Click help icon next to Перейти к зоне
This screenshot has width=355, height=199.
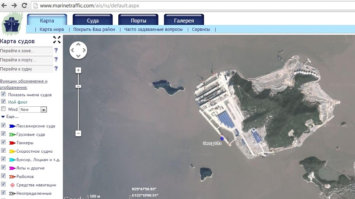pos(56,50)
